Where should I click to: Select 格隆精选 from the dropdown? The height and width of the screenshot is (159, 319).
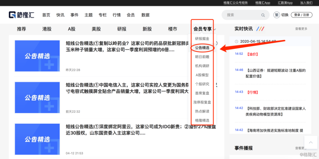point(202,120)
